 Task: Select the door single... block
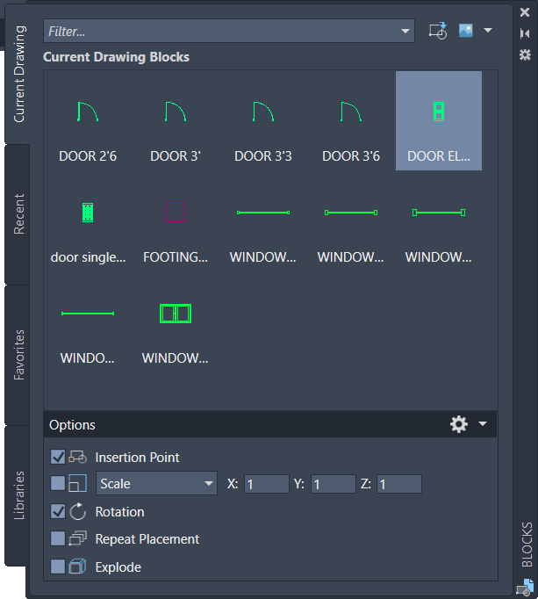point(88,221)
